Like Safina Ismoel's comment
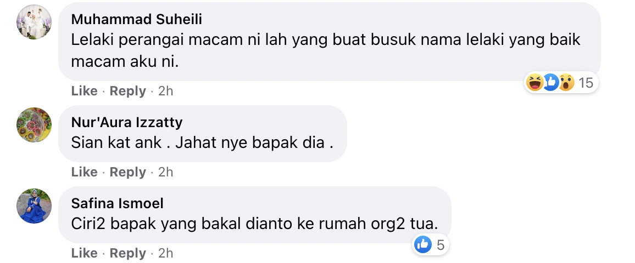Image resolution: width=635 pixels, height=263 pixels. (x=84, y=253)
